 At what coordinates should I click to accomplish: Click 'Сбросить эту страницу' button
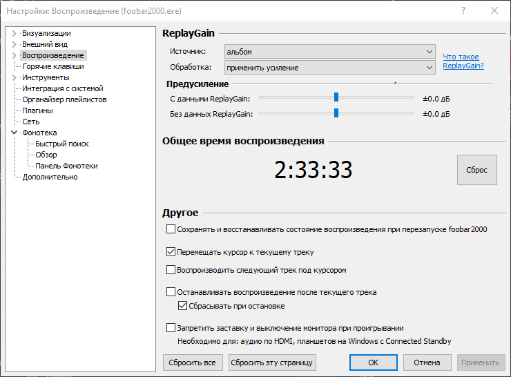pos(272,362)
